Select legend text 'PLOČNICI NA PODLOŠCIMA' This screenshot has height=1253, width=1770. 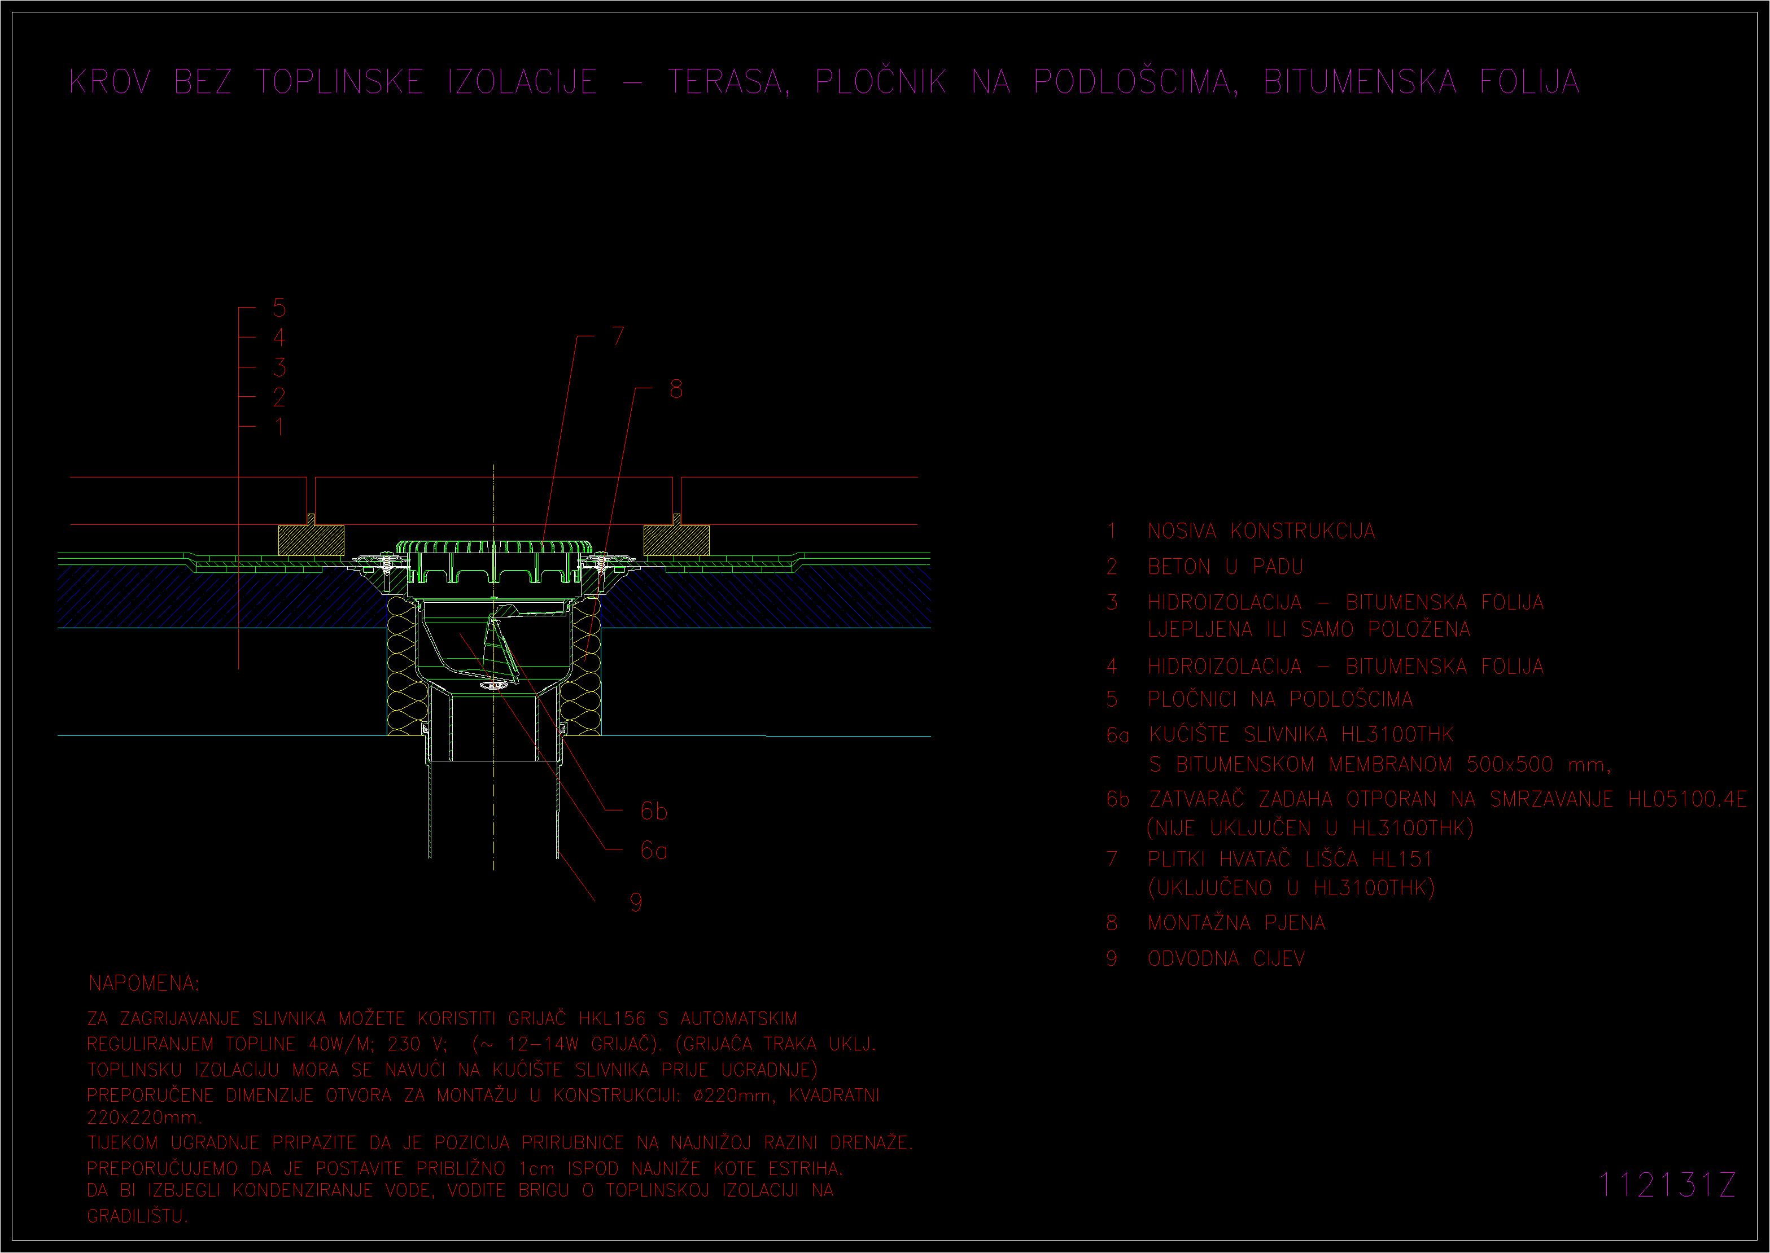[1280, 699]
